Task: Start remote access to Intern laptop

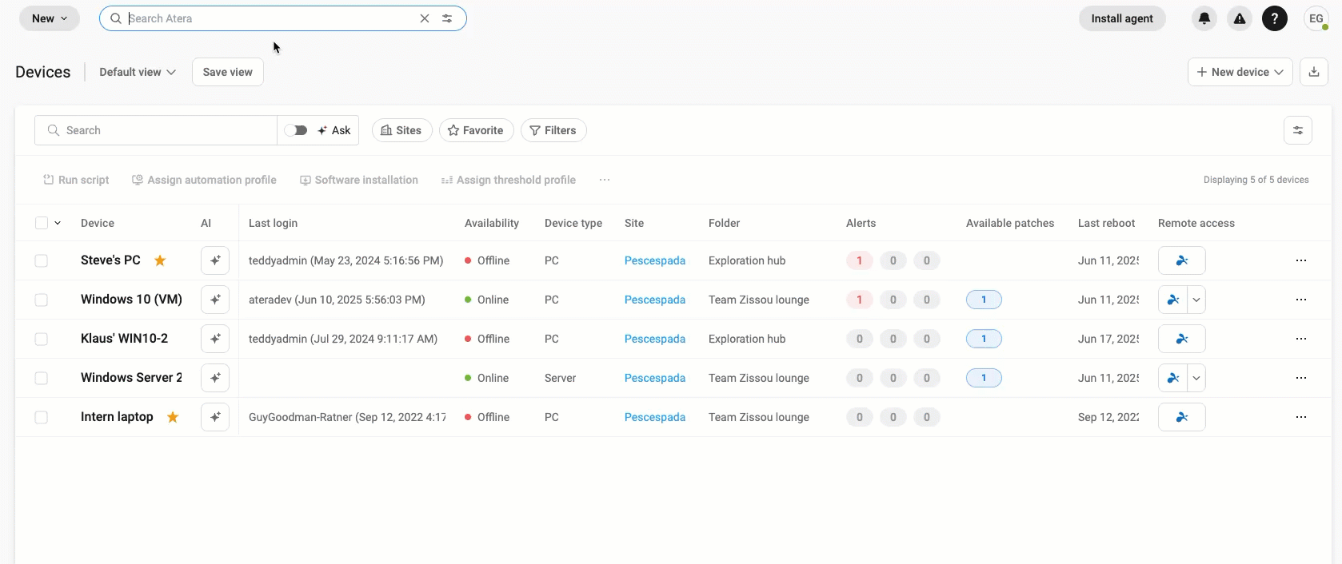Action: [x=1182, y=417]
